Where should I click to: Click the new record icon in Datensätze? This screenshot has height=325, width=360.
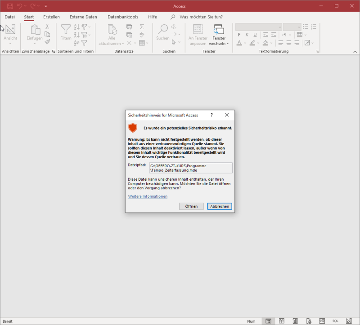coord(129,27)
